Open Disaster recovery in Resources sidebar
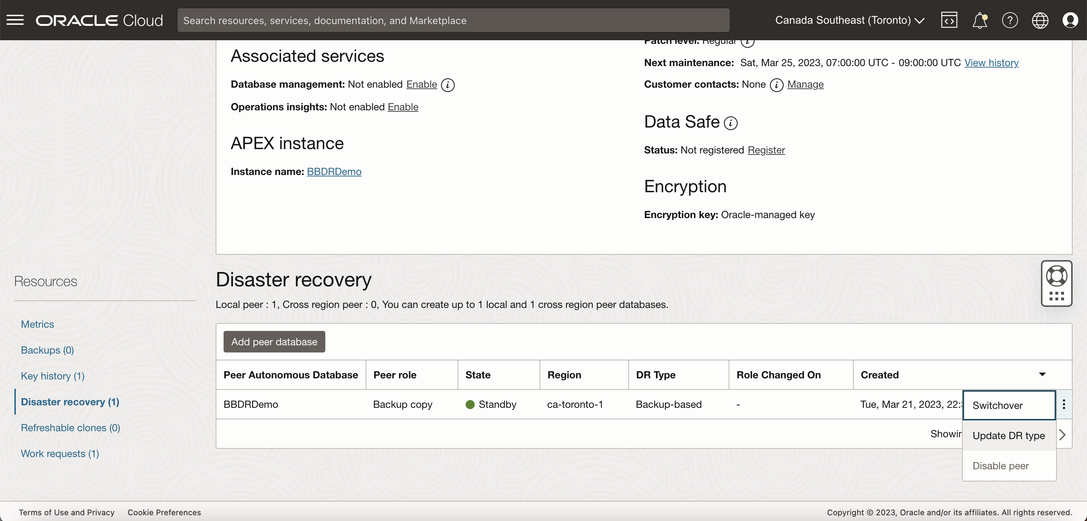This screenshot has height=521, width=1087. tap(70, 402)
